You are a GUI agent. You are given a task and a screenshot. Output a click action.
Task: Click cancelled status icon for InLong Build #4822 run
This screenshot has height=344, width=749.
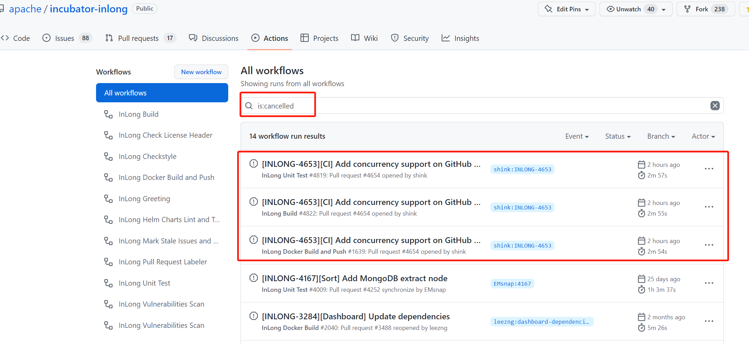pos(254,202)
